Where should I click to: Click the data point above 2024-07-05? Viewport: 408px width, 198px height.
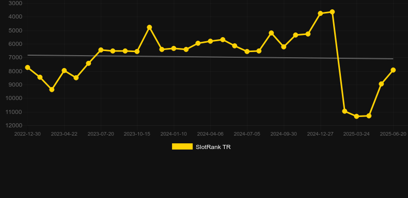pos(247,52)
